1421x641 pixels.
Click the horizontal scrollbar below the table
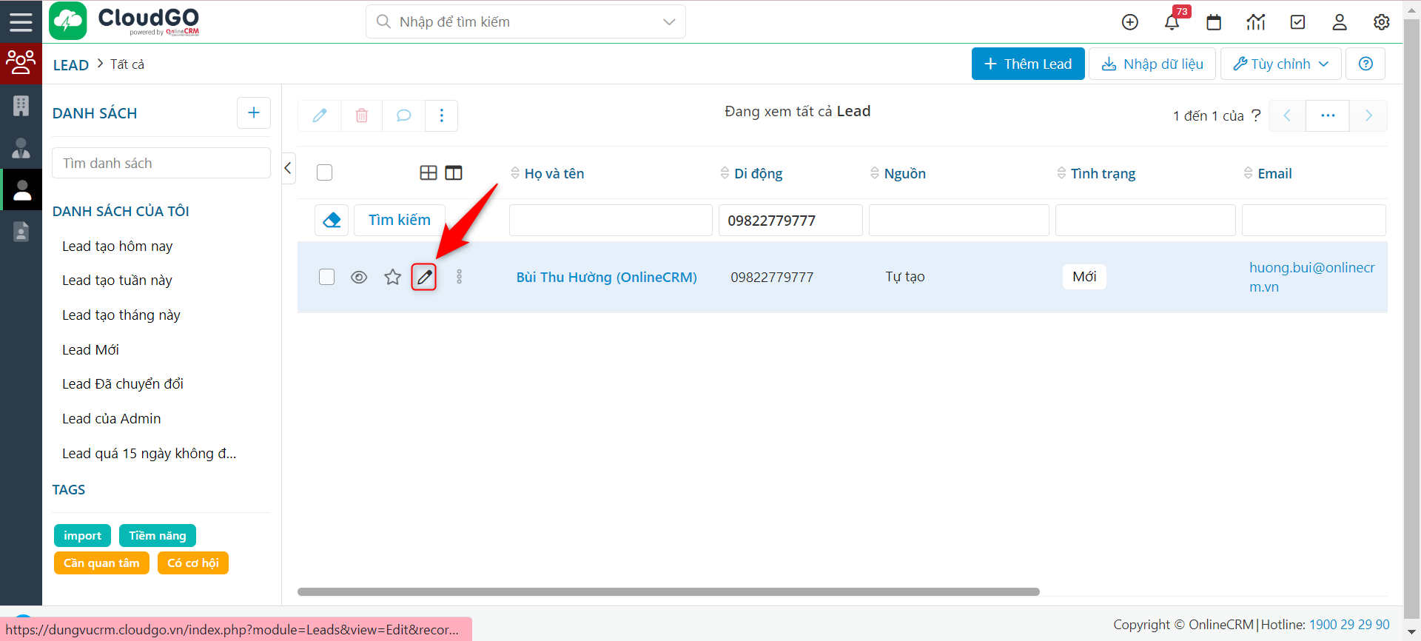(x=668, y=592)
